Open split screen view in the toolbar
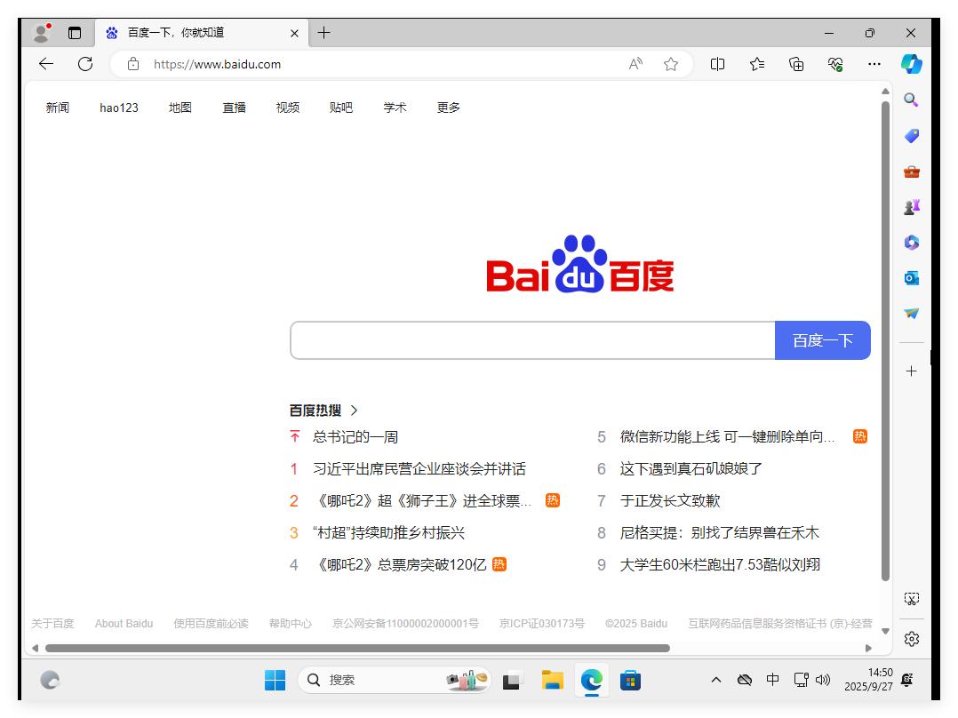958x718 pixels. (717, 64)
